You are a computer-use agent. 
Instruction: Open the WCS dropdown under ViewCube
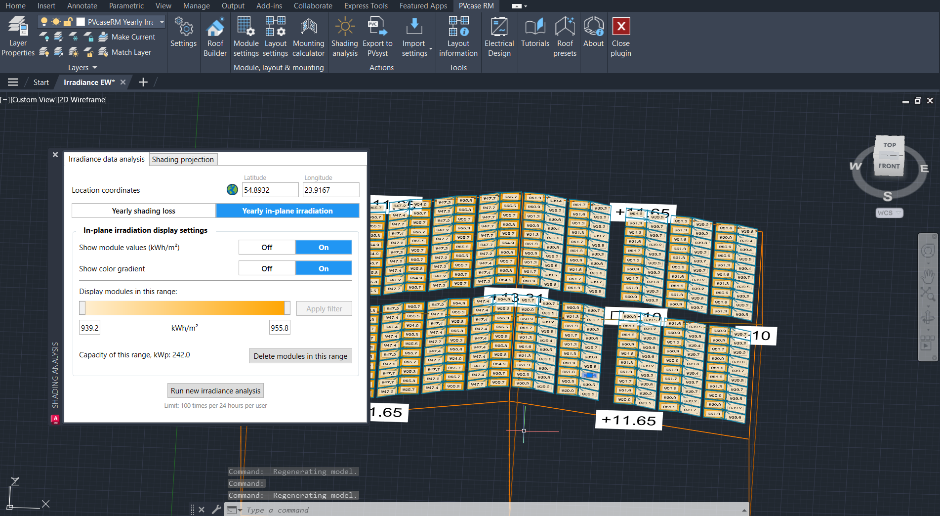(x=890, y=213)
